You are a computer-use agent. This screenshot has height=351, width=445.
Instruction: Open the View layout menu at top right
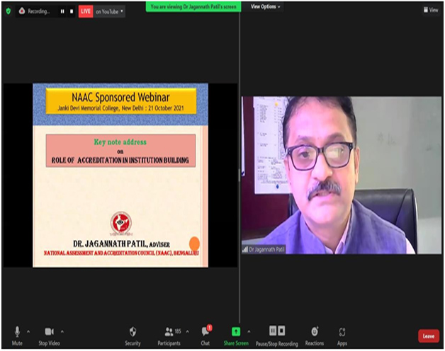(x=431, y=10)
